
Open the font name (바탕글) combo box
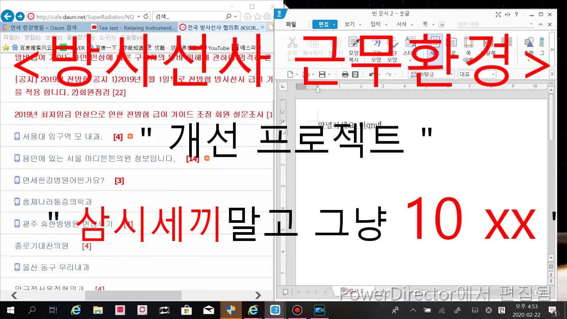431,74
